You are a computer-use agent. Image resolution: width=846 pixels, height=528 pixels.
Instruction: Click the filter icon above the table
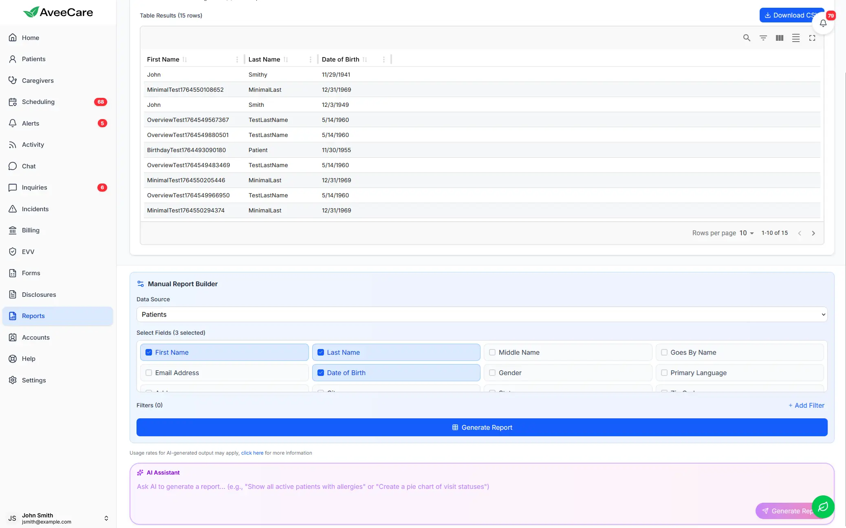coord(763,38)
